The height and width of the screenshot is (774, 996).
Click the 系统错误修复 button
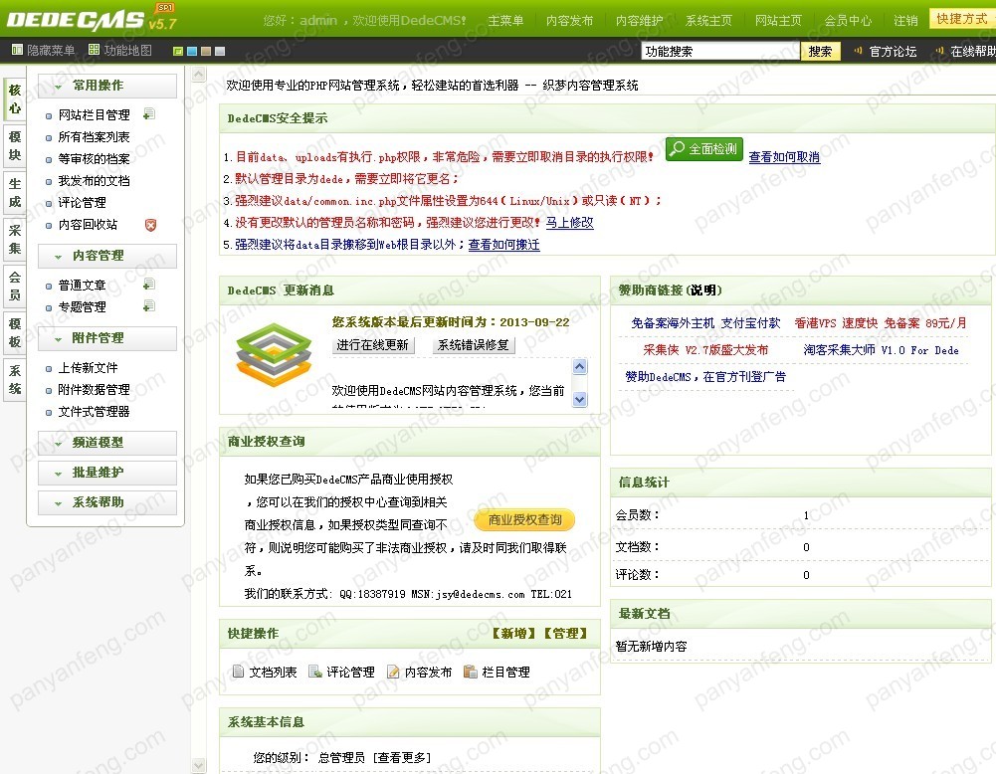[x=474, y=345]
